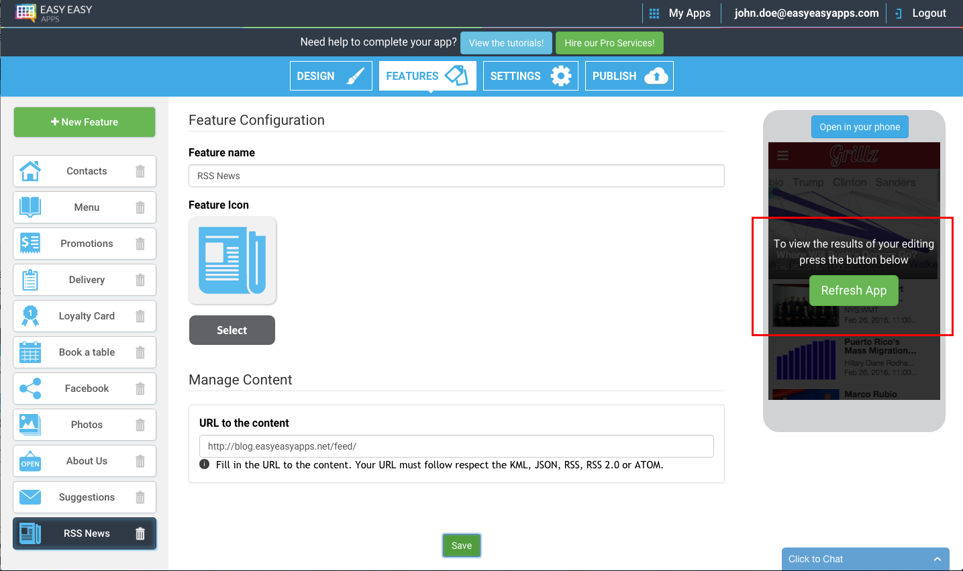The image size is (963, 571).
Task: Click the New Feature button
Action: coord(84,121)
